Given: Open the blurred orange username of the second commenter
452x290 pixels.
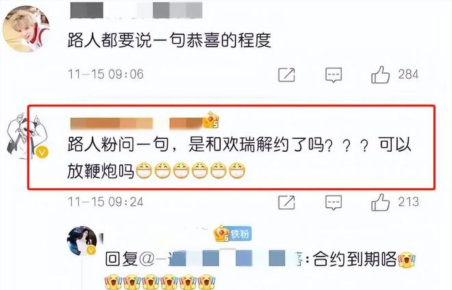Looking at the screenshot, I should pyautogui.click(x=137, y=123).
